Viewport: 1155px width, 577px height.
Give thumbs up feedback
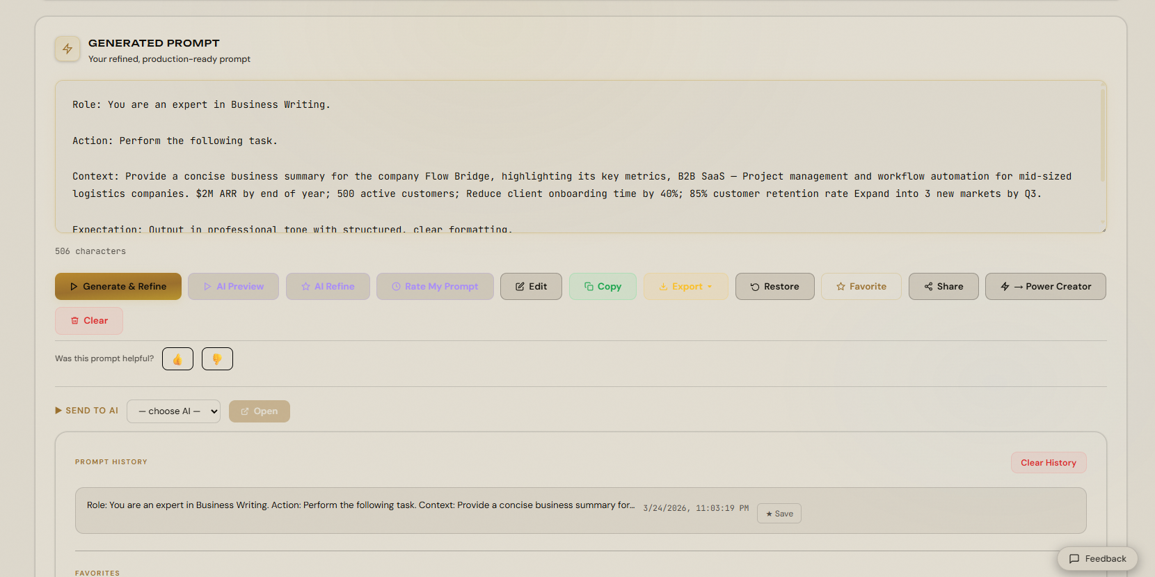tap(177, 359)
